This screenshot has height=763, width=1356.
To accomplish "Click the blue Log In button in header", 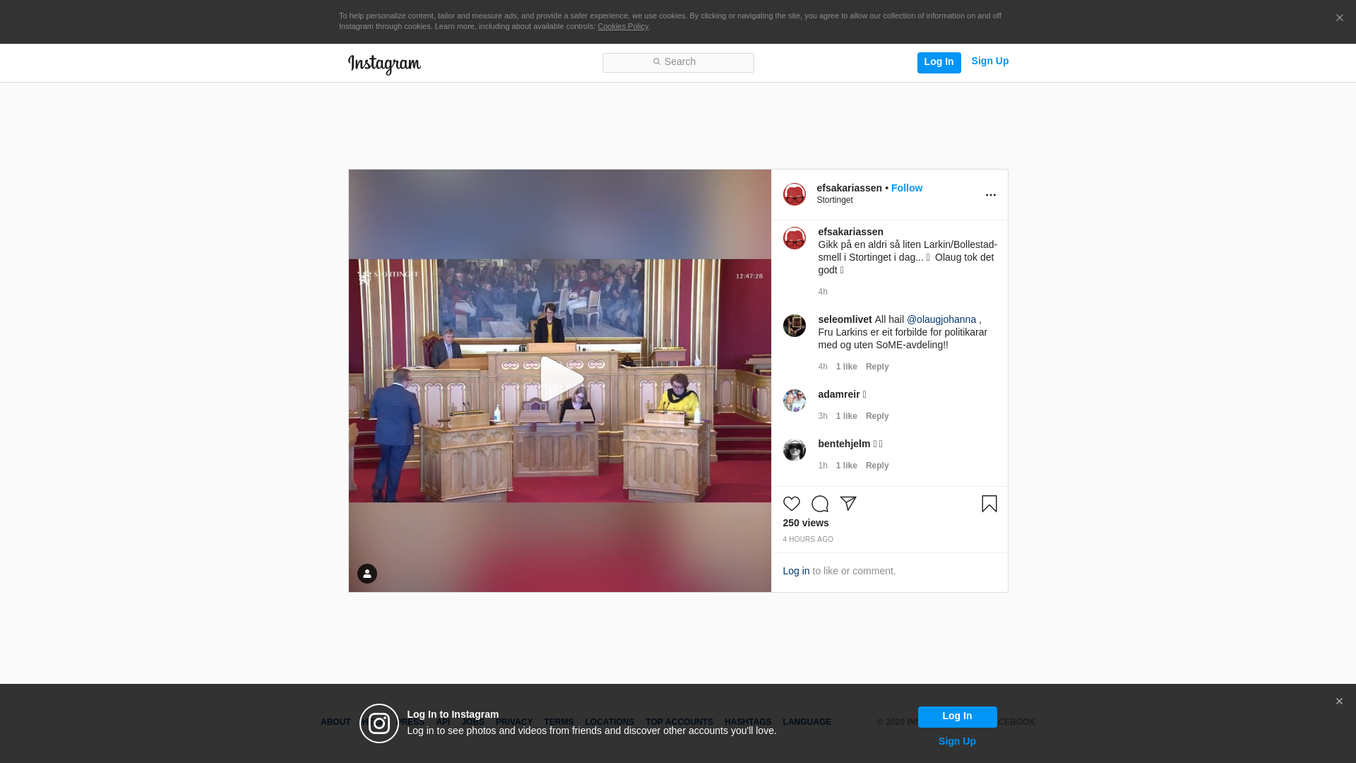I will pos(939,62).
